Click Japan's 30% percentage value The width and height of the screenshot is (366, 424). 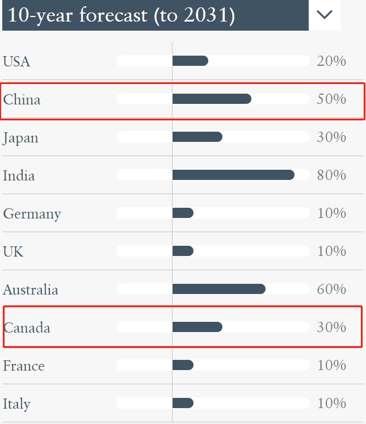(x=331, y=137)
